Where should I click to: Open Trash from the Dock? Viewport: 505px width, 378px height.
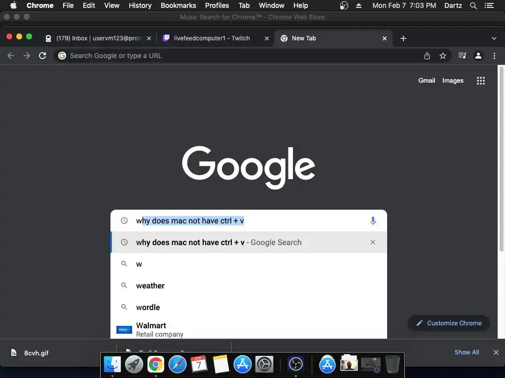coord(393,364)
